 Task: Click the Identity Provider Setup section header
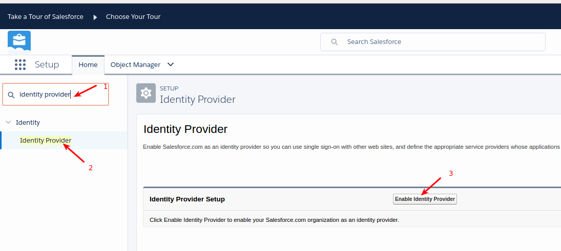[x=187, y=199]
